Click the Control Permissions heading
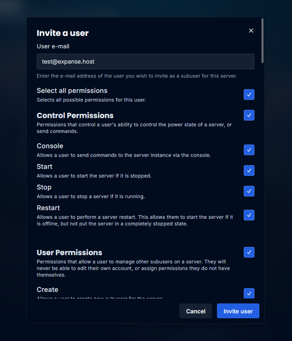Image resolution: width=292 pixels, height=341 pixels. coord(75,116)
